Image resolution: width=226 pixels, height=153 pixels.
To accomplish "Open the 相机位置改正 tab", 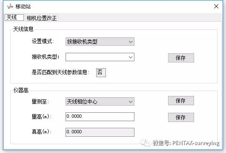I will pyautogui.click(x=42, y=18).
